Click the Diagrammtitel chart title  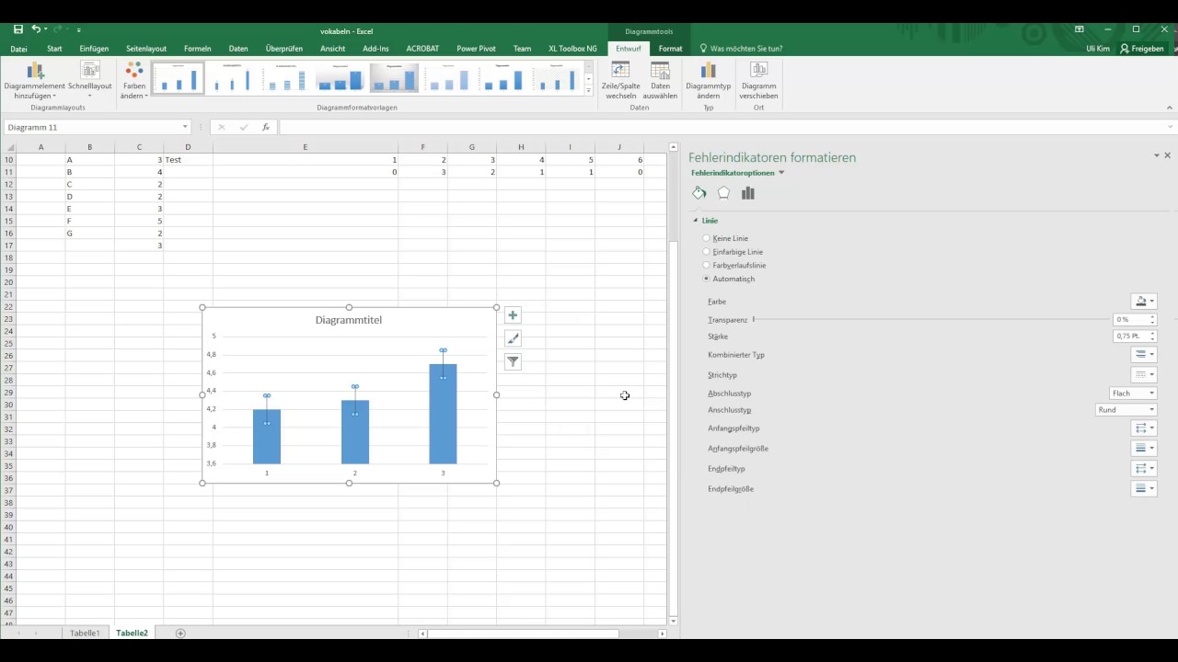pos(348,320)
